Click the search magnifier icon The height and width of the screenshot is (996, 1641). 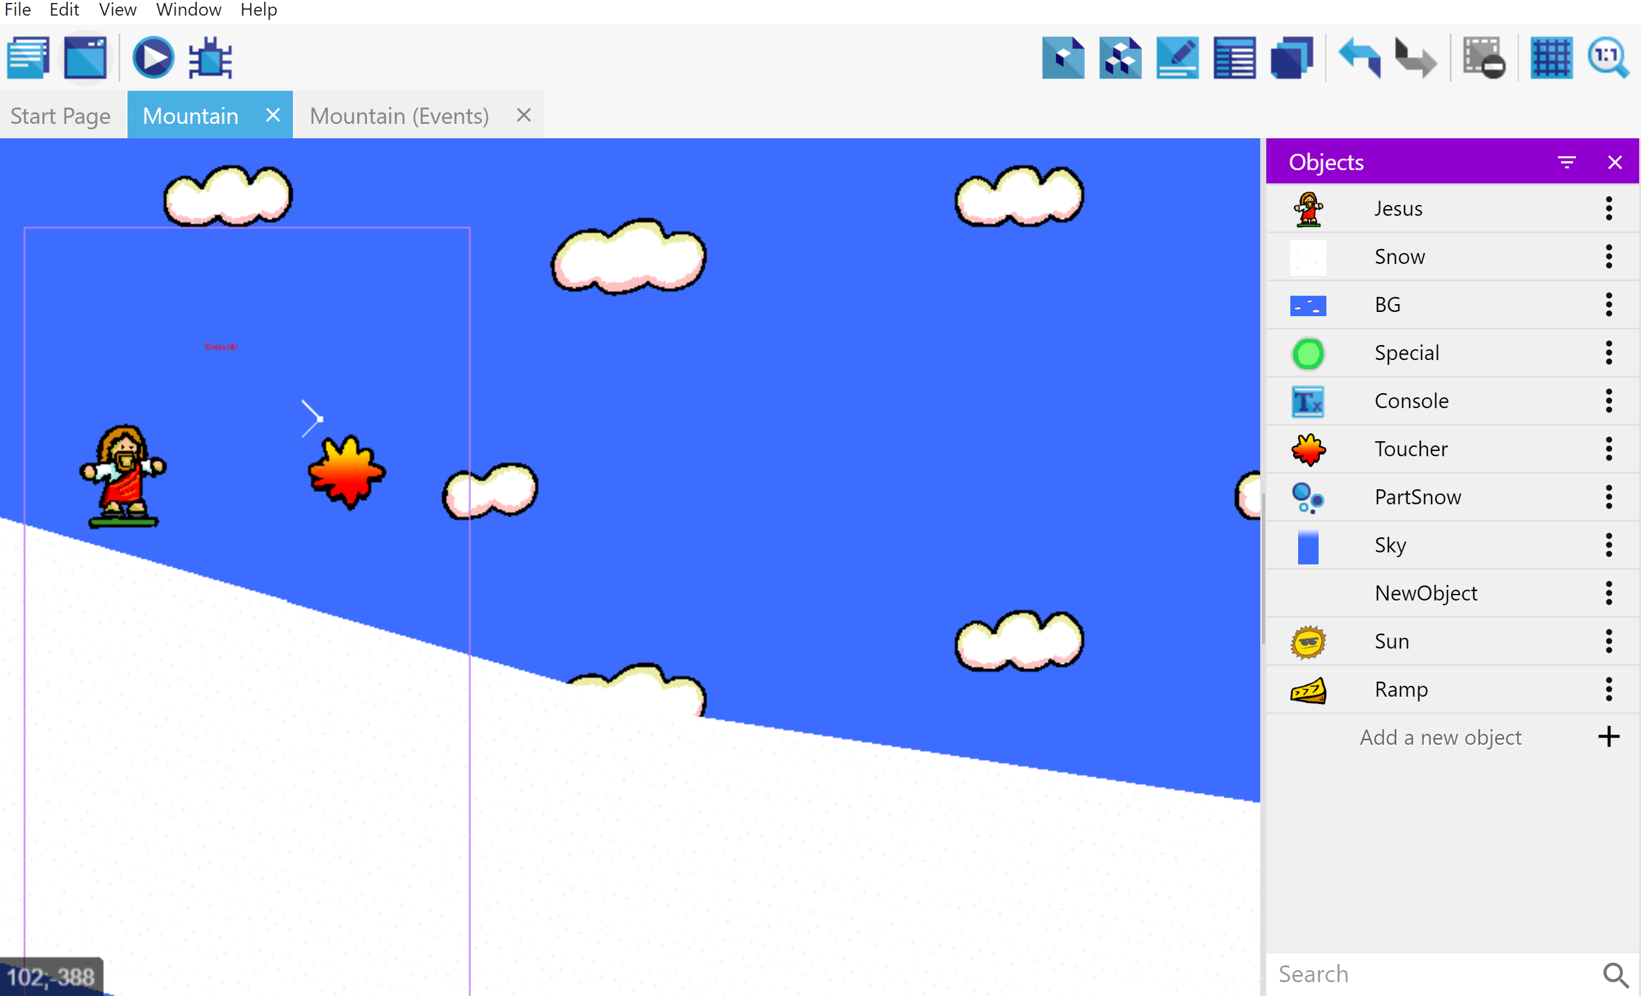[x=1616, y=975]
